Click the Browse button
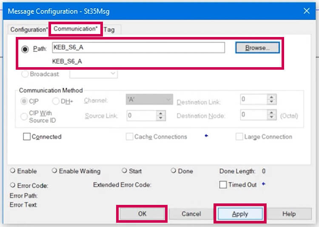 click(x=257, y=48)
